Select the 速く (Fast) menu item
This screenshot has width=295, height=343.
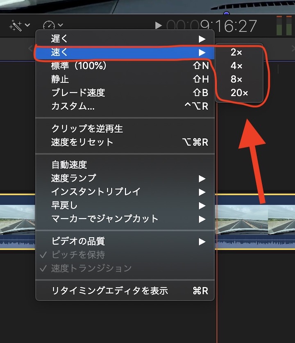coord(125,52)
